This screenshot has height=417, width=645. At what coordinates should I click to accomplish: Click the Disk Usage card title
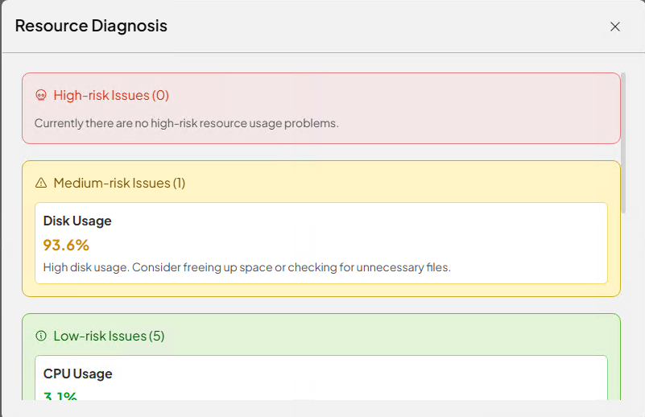pyautogui.click(x=77, y=221)
